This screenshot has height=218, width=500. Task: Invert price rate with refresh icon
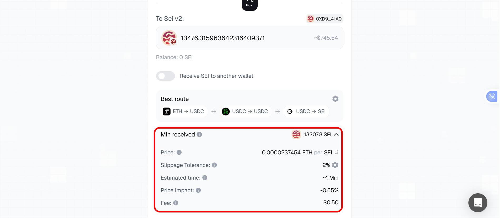pos(336,152)
